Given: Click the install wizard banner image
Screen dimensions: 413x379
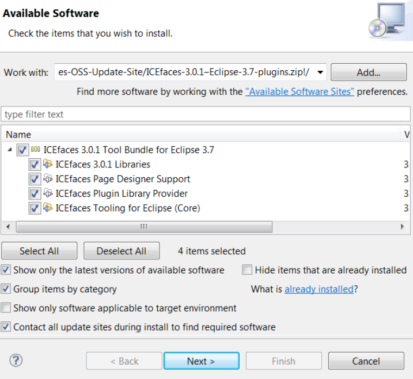Looking at the screenshot, I should 386,21.
